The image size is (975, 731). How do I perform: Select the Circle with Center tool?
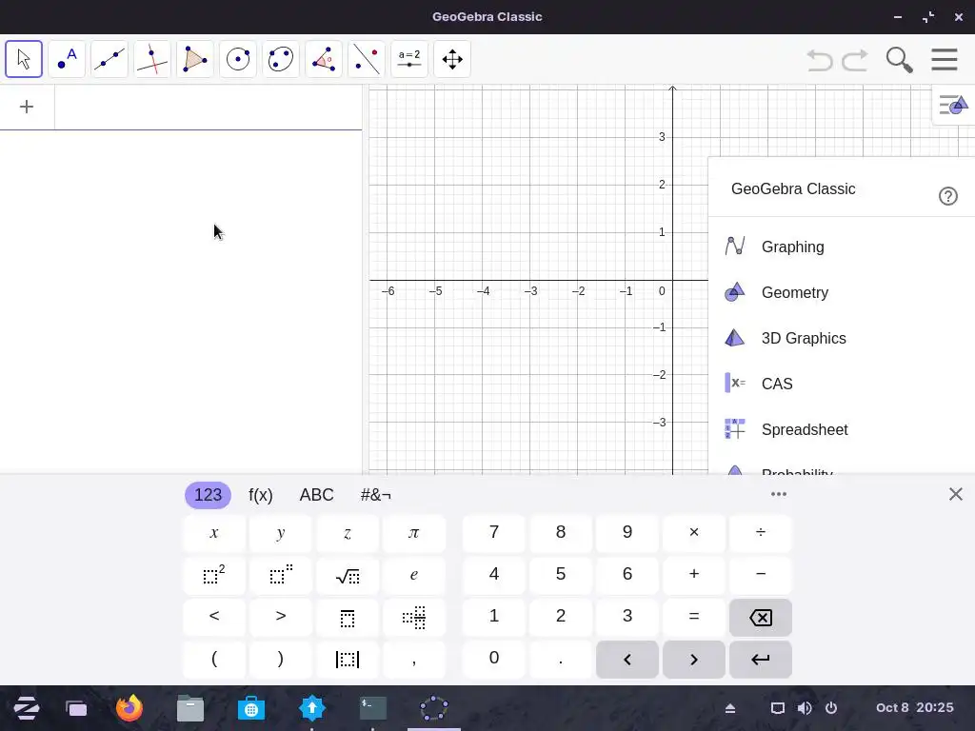click(x=238, y=59)
